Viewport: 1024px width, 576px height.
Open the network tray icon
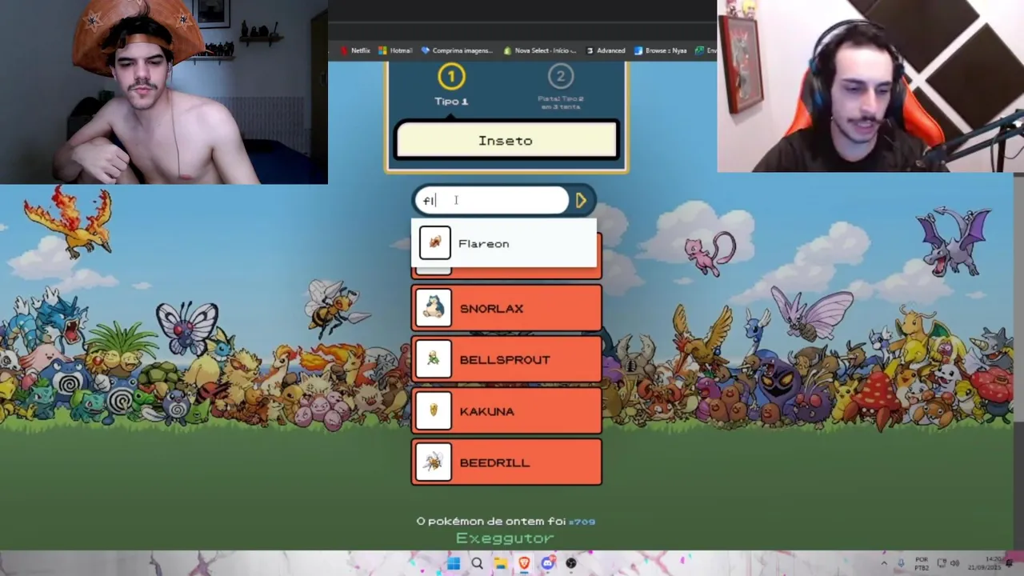pyautogui.click(x=942, y=563)
